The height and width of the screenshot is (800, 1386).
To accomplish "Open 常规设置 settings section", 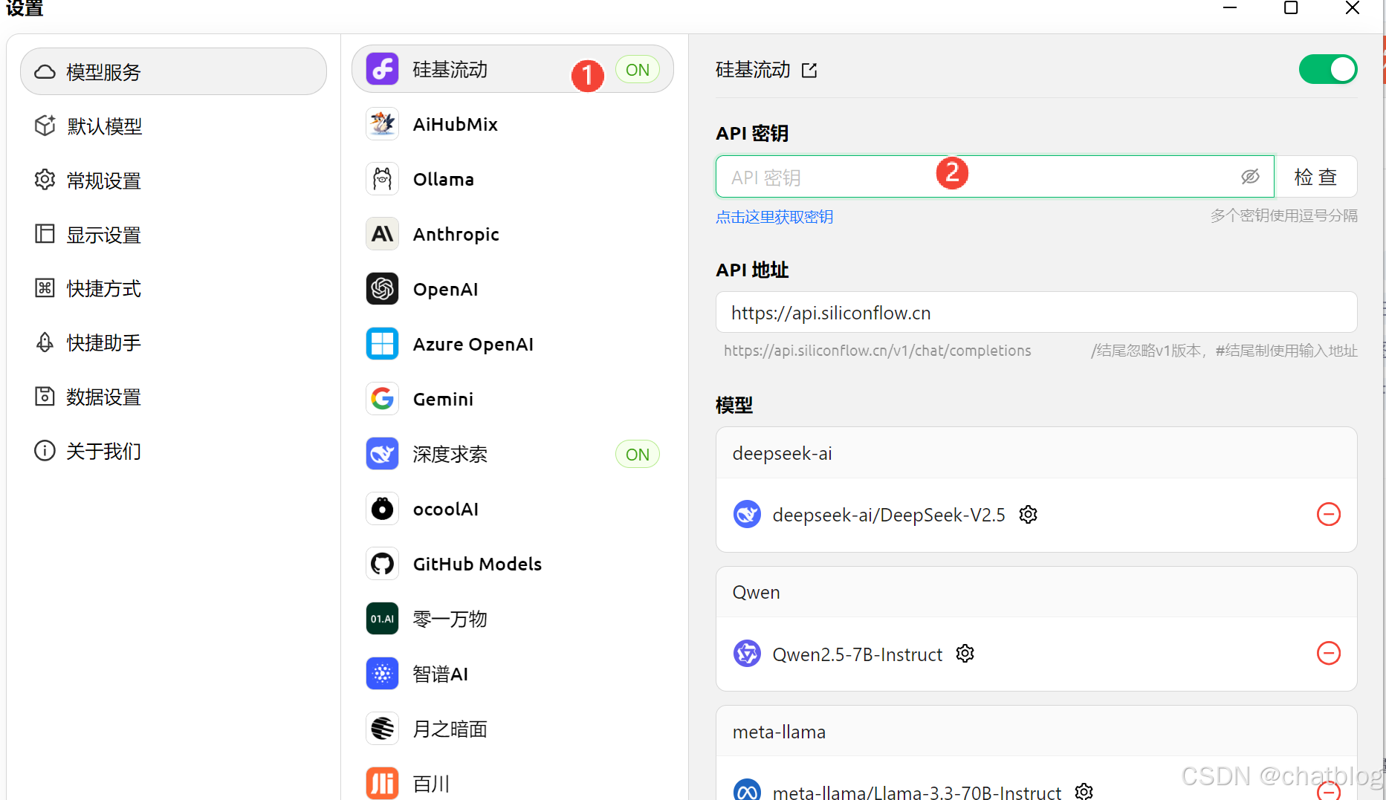I will tap(173, 181).
